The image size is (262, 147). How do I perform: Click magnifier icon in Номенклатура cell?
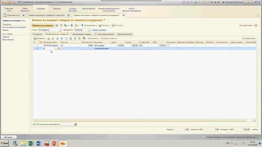pyautogui.click(x=59, y=48)
